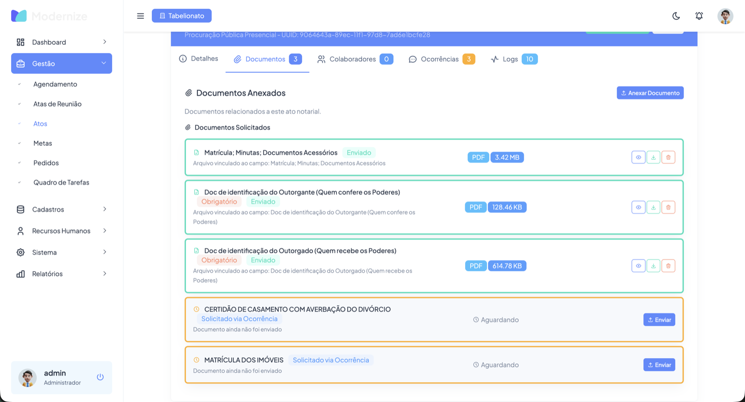Click admin avatar in sidebar footer
The image size is (745, 402).
27,378
